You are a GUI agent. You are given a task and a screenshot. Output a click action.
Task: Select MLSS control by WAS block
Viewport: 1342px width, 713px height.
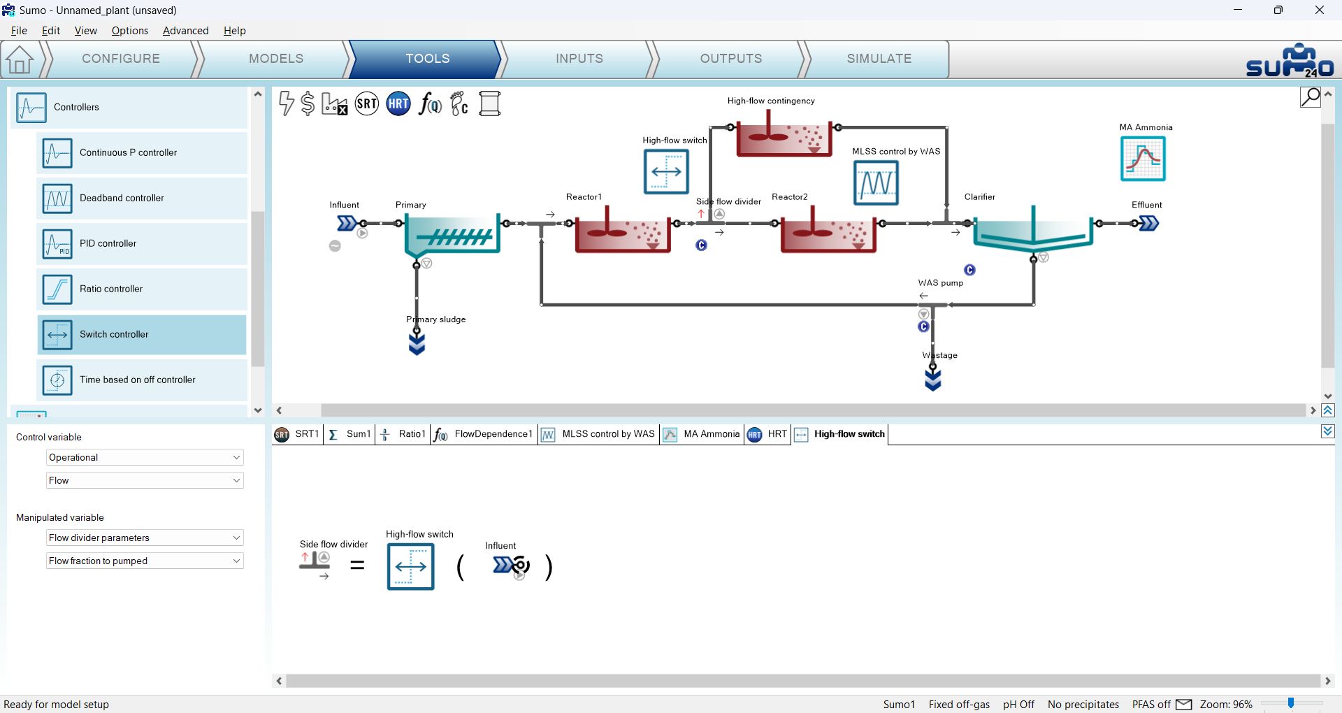tap(876, 182)
